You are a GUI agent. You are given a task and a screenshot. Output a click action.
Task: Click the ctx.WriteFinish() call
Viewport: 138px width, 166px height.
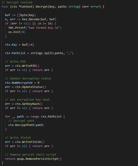click(30, 142)
